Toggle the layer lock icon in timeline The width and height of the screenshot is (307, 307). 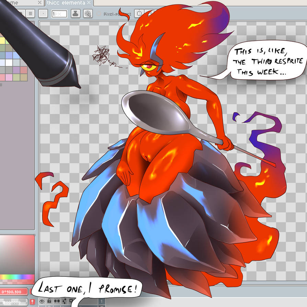click(x=49, y=301)
